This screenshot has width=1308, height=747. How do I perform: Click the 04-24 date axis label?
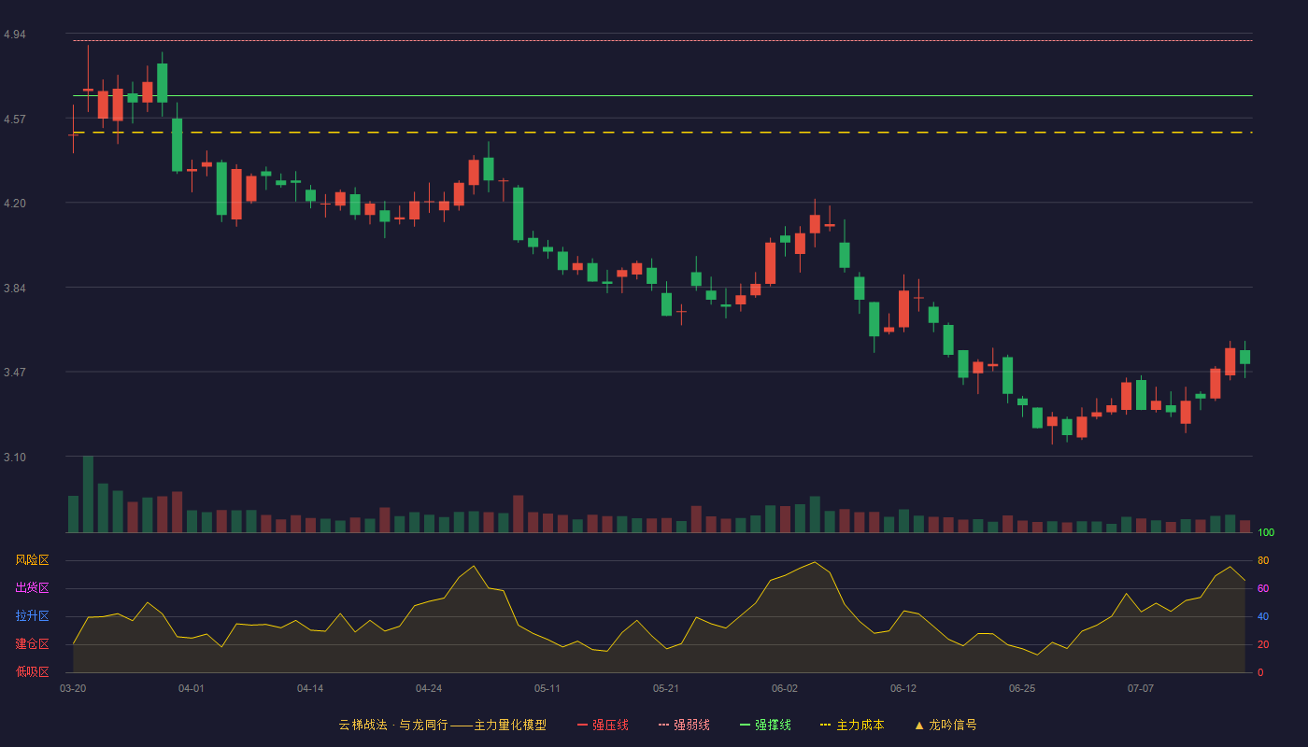[429, 688]
